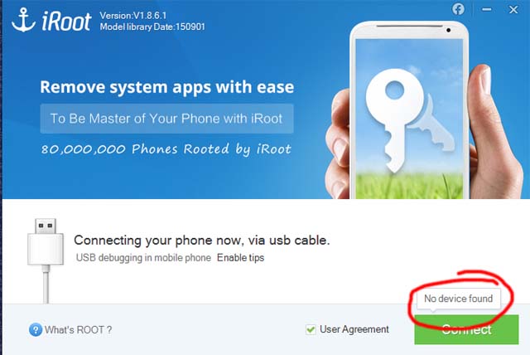
Task: Click the white key icon on phone screen
Action: coord(396,119)
